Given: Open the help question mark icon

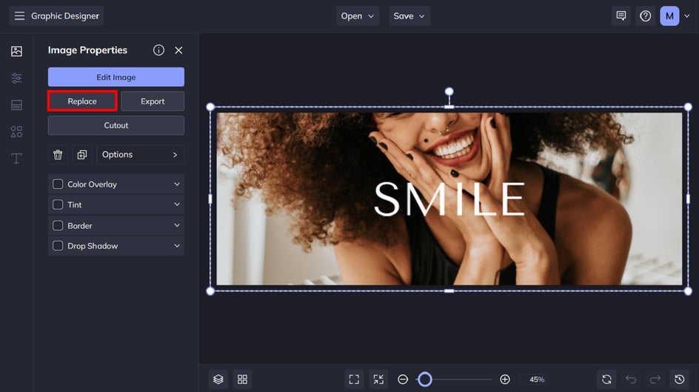Looking at the screenshot, I should click(x=645, y=16).
